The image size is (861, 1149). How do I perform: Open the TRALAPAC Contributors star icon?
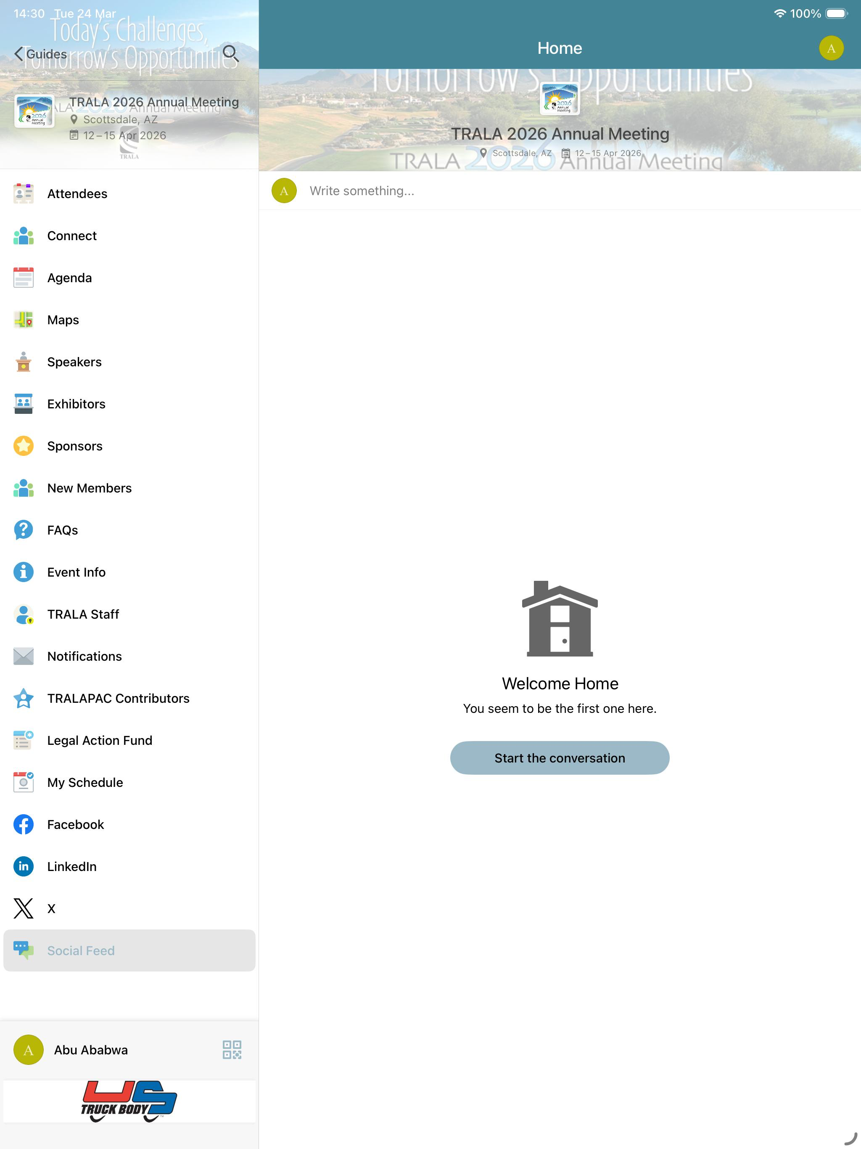[x=24, y=699]
